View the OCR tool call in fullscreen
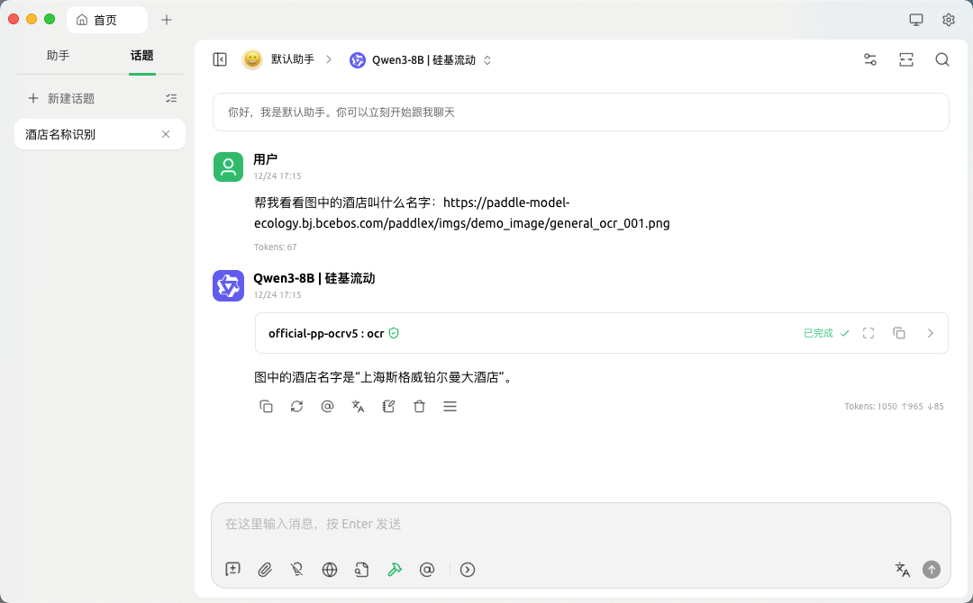973x603 pixels. coord(868,333)
